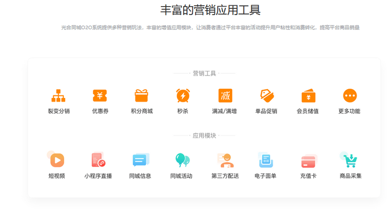Open the 更多功能 three-dots icon
388x212 pixels.
point(350,96)
